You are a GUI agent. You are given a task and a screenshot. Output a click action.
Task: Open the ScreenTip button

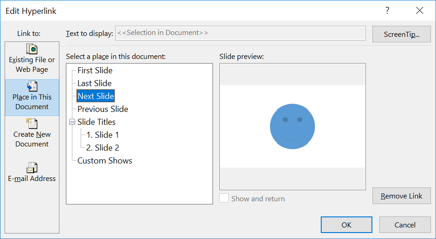click(x=401, y=35)
